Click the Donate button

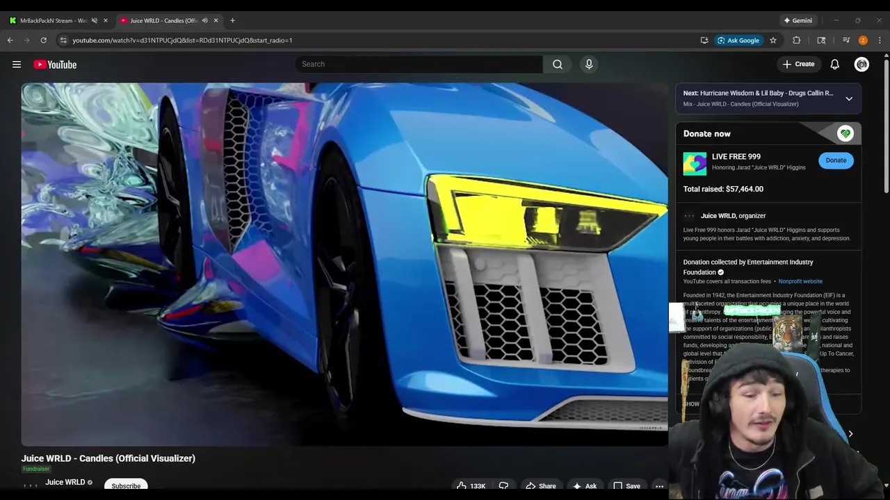tap(836, 160)
